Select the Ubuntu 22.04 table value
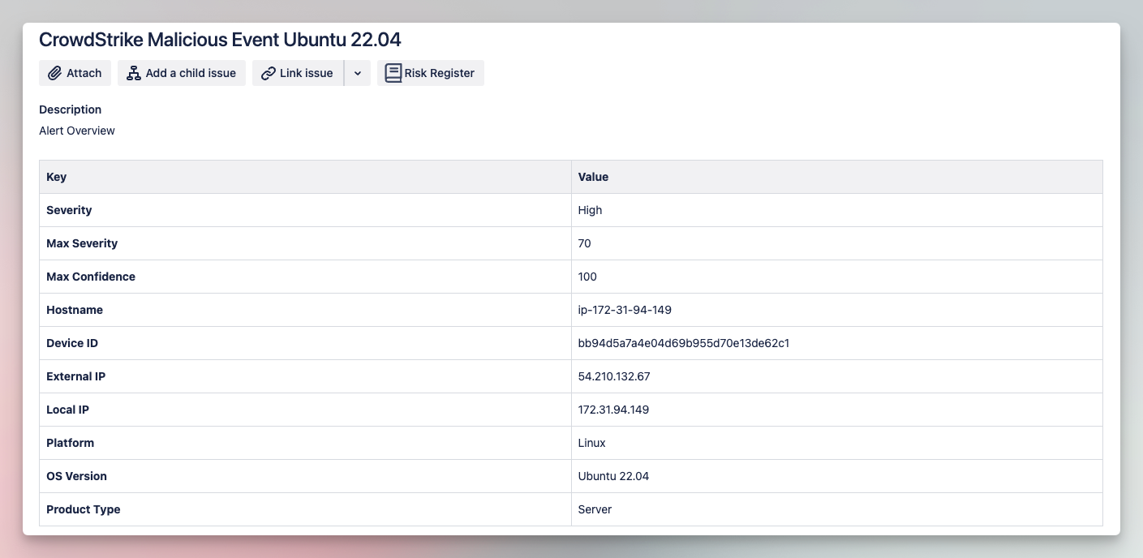 point(613,476)
